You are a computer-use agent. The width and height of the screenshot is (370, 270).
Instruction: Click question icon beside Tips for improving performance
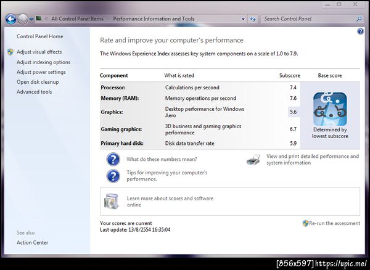[x=113, y=176]
